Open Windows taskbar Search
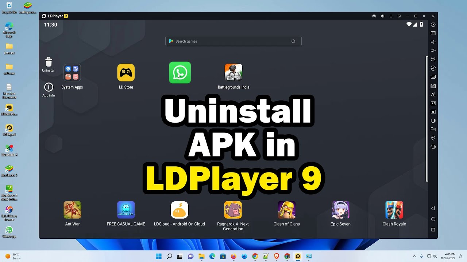The width and height of the screenshot is (467, 262). pyautogui.click(x=169, y=257)
